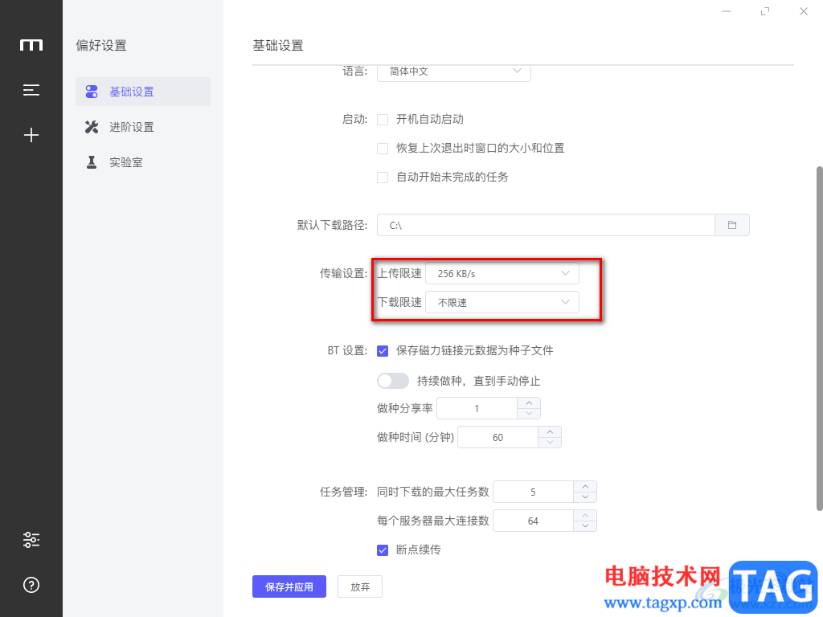Click the BT 设置 label

point(347,350)
